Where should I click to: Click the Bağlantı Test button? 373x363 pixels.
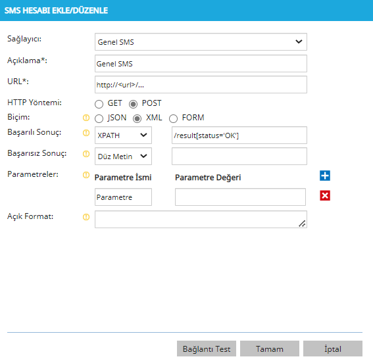(x=207, y=349)
